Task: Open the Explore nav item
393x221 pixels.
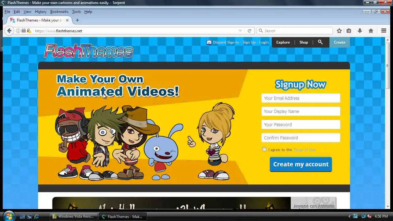Action: pyautogui.click(x=283, y=42)
